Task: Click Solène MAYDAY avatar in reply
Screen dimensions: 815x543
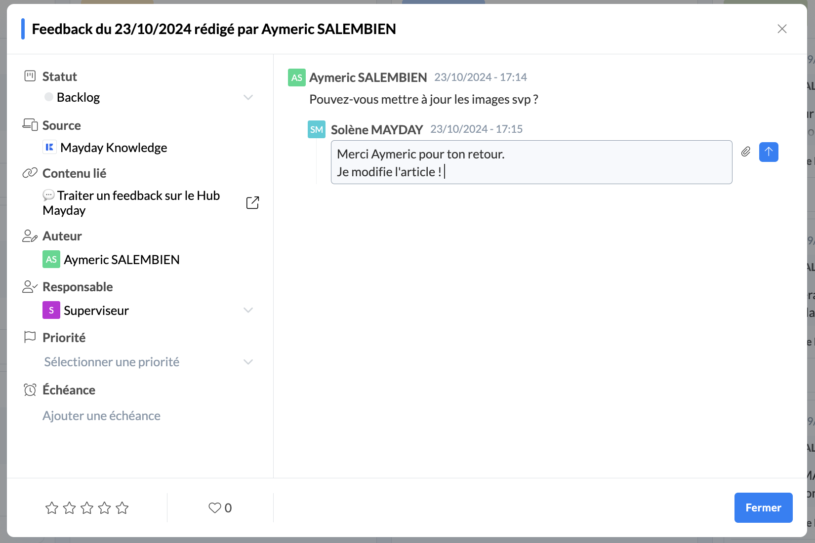Action: [316, 130]
